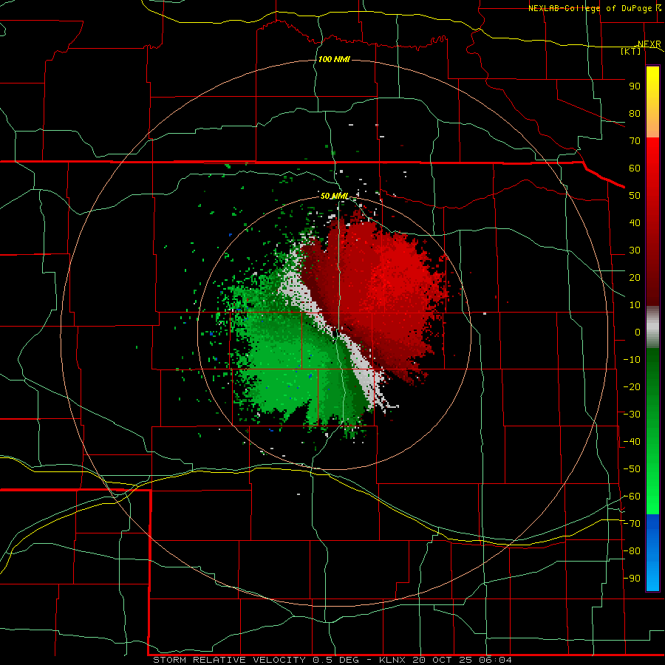Click the -80 knot scale label
The image size is (665, 665).
[x=632, y=551]
